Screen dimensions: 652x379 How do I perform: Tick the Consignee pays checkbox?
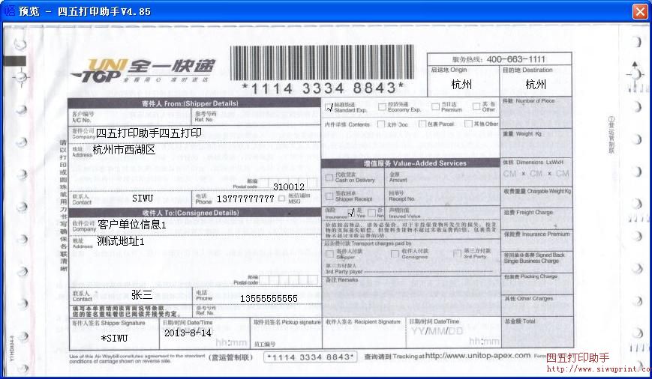[x=395, y=254]
